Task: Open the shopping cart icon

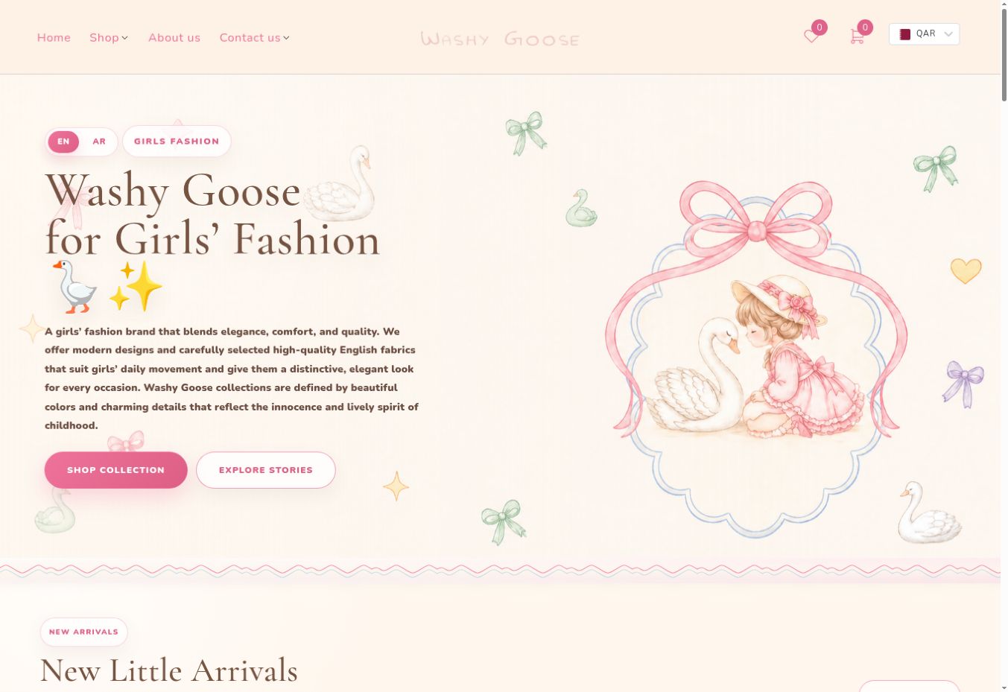Action: coord(857,36)
